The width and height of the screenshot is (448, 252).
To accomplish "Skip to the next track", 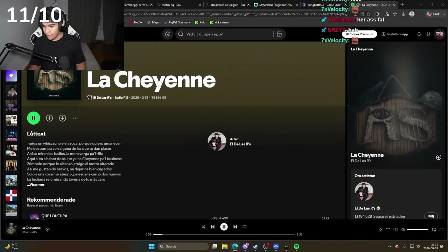I will pos(235,227).
